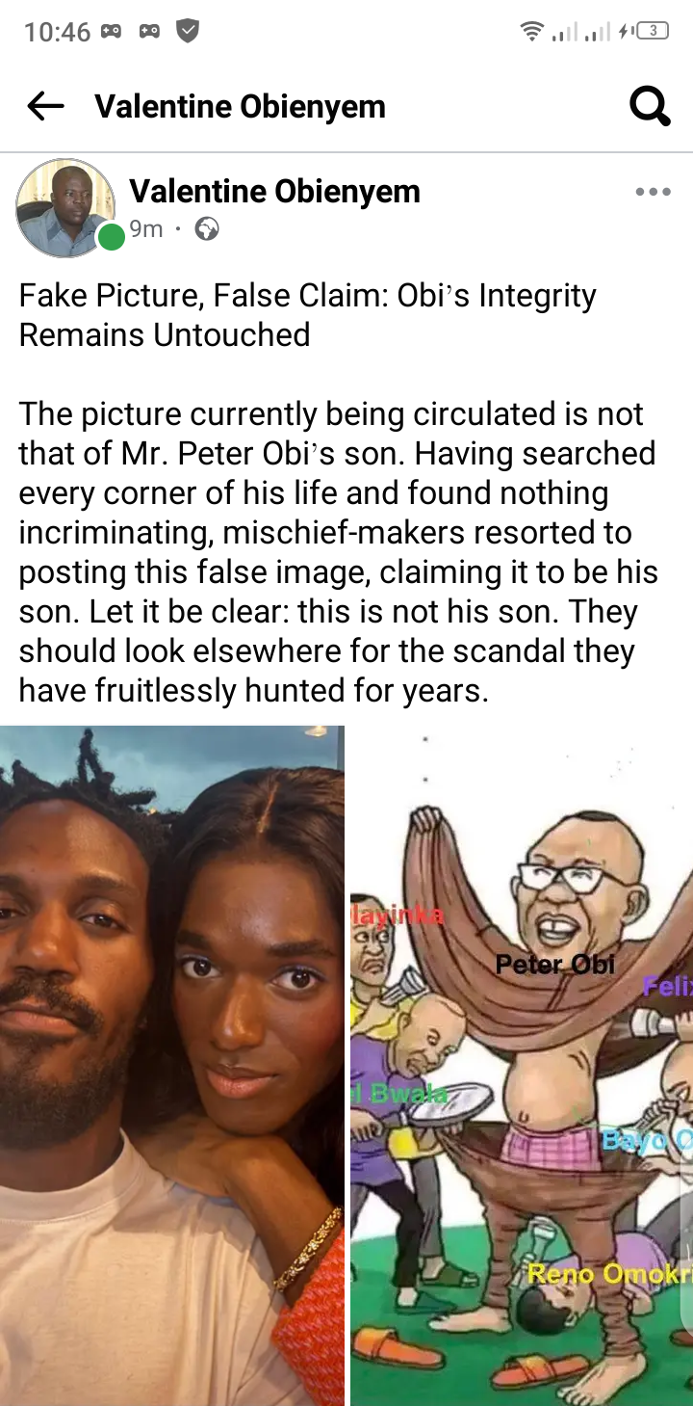The width and height of the screenshot is (693, 1406).
Task: Open the post's three-dot options menu
Action: click(653, 192)
